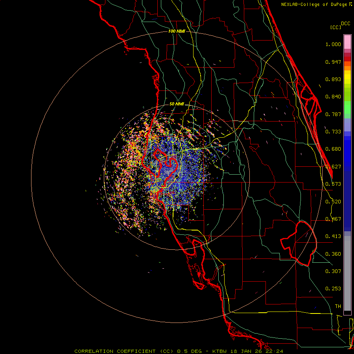
Task: Click the CORRELATION COEFFICIENT caption text
Action: pyautogui.click(x=115, y=351)
